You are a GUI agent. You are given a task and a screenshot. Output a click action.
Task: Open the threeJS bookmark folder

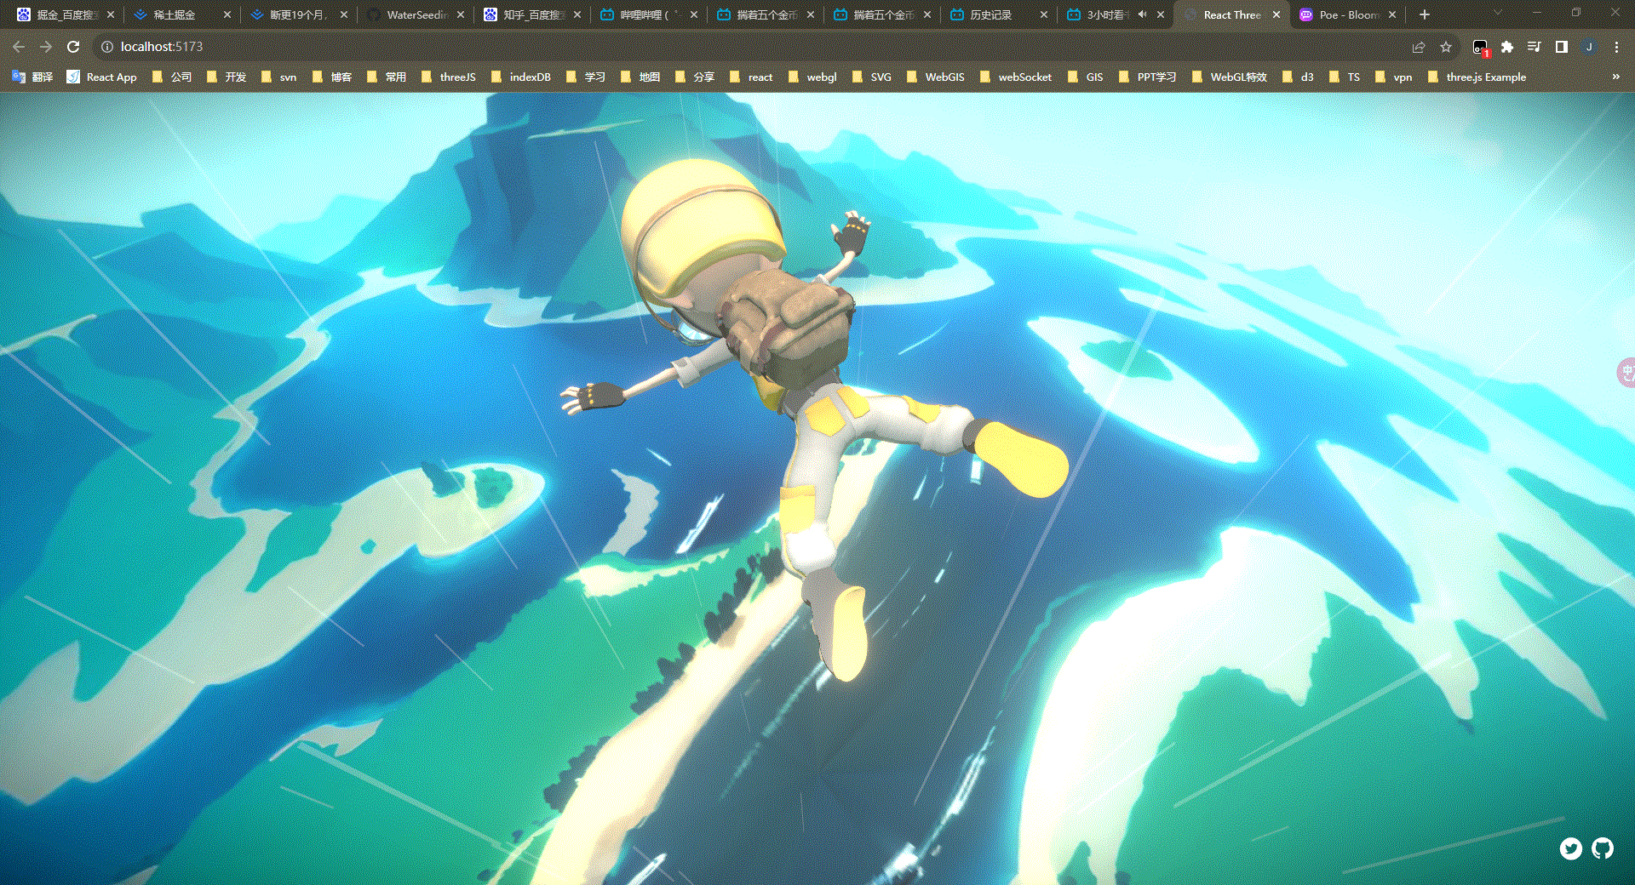click(448, 77)
